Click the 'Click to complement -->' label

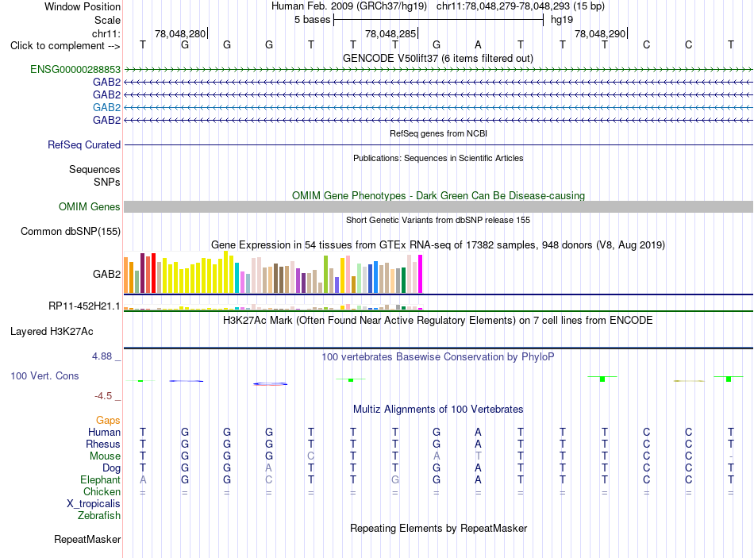coord(65,46)
